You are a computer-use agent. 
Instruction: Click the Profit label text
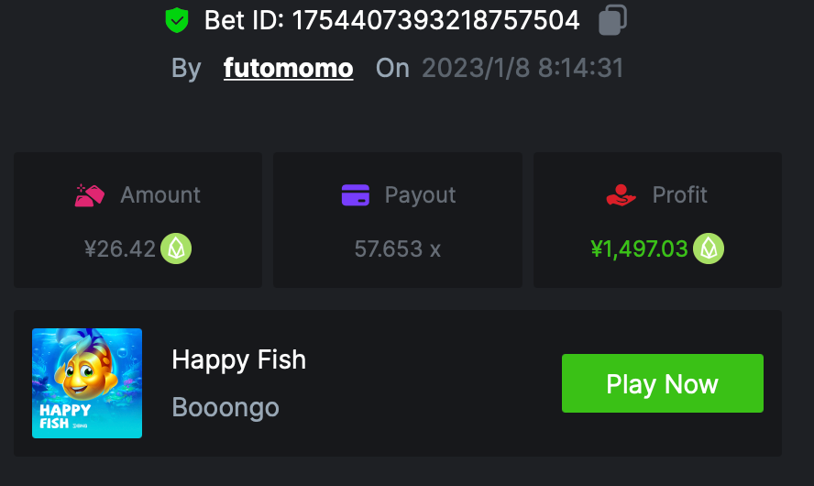679,195
